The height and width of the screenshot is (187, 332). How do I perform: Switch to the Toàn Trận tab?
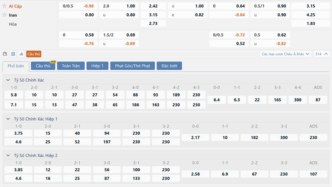pos(71,66)
